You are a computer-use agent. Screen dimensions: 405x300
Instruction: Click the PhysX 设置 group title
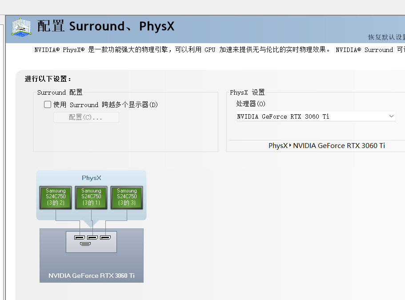point(247,92)
